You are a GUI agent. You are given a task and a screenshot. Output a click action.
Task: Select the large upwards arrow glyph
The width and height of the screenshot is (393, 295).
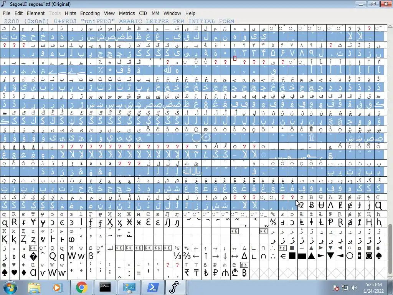(206, 256)
